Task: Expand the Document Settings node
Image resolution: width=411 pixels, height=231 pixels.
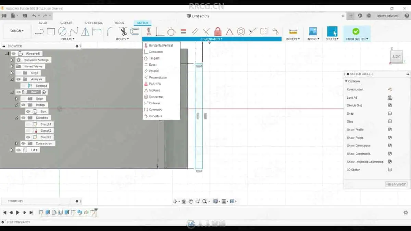Action: 12,60
